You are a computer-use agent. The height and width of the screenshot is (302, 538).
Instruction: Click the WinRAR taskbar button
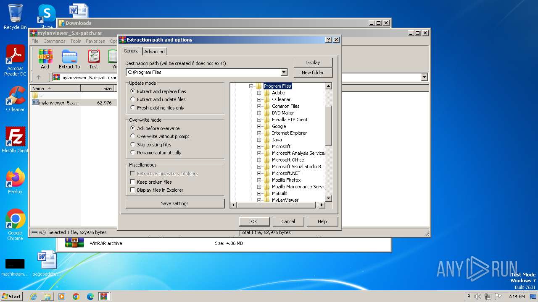click(x=104, y=297)
